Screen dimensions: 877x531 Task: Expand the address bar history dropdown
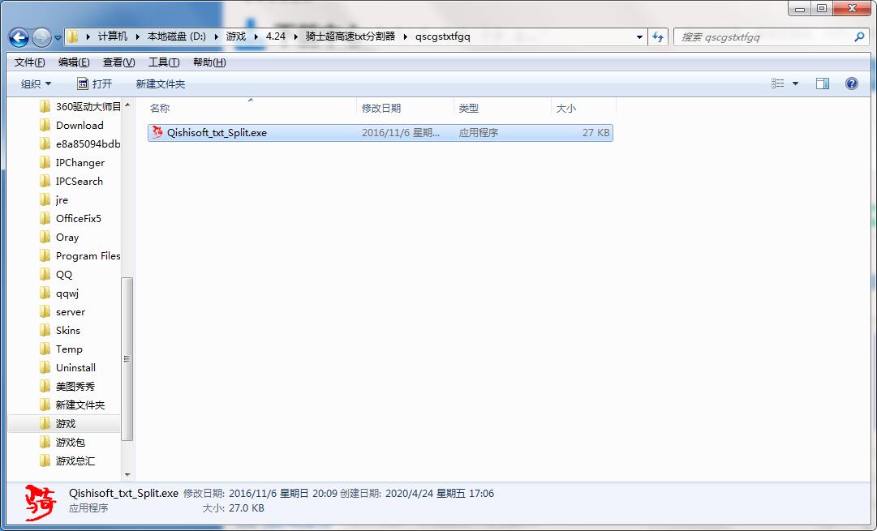640,36
